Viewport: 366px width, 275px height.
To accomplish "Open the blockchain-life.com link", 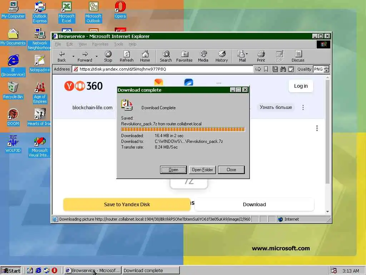I will 92,107.
